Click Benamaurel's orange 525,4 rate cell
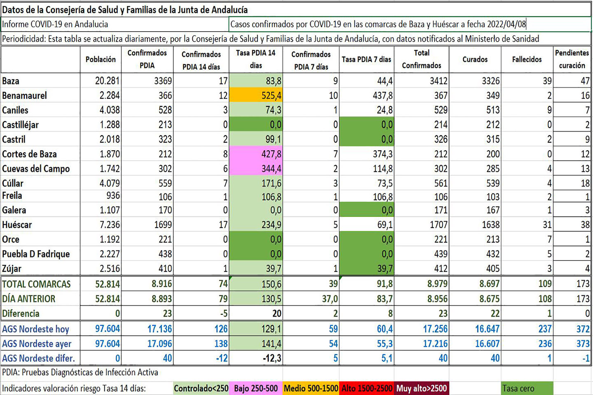 pos(256,95)
